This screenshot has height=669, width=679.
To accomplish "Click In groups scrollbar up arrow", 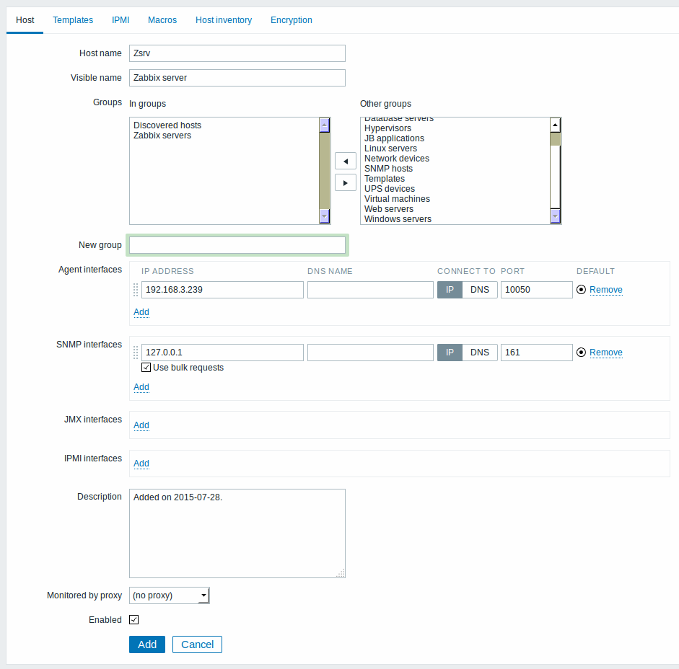I will point(324,125).
